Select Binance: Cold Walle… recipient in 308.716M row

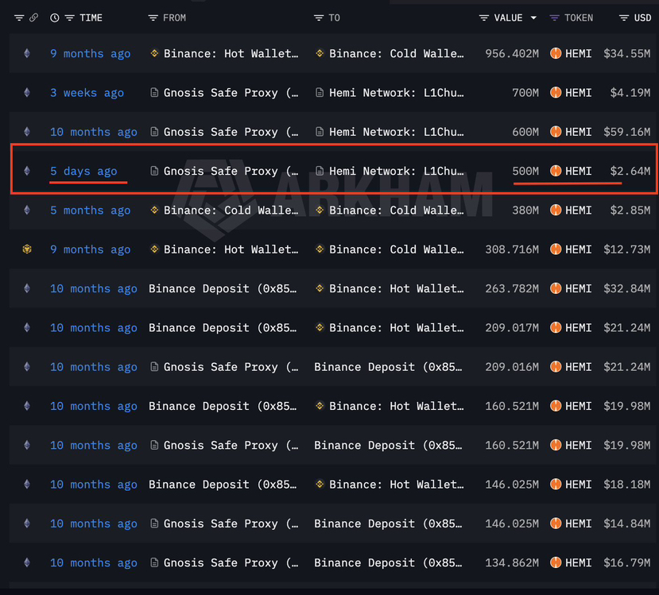pos(397,249)
